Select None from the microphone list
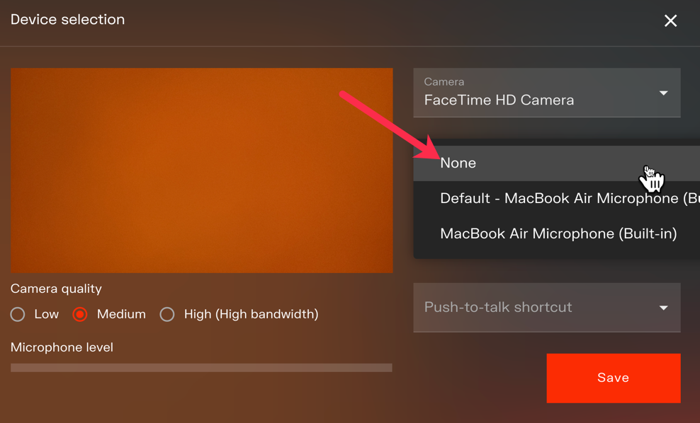Screen dimensions: 700x423 pyautogui.click(x=557, y=163)
